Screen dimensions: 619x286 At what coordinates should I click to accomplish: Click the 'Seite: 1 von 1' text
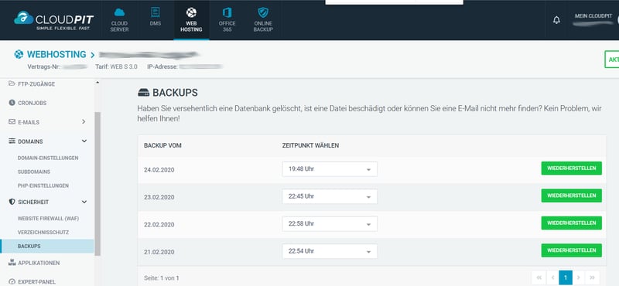point(162,278)
